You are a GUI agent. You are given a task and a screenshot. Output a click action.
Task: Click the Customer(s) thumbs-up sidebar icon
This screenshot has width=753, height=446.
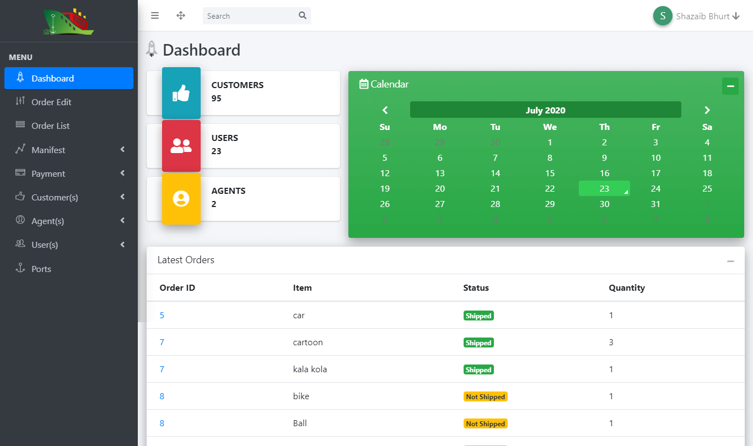click(20, 196)
